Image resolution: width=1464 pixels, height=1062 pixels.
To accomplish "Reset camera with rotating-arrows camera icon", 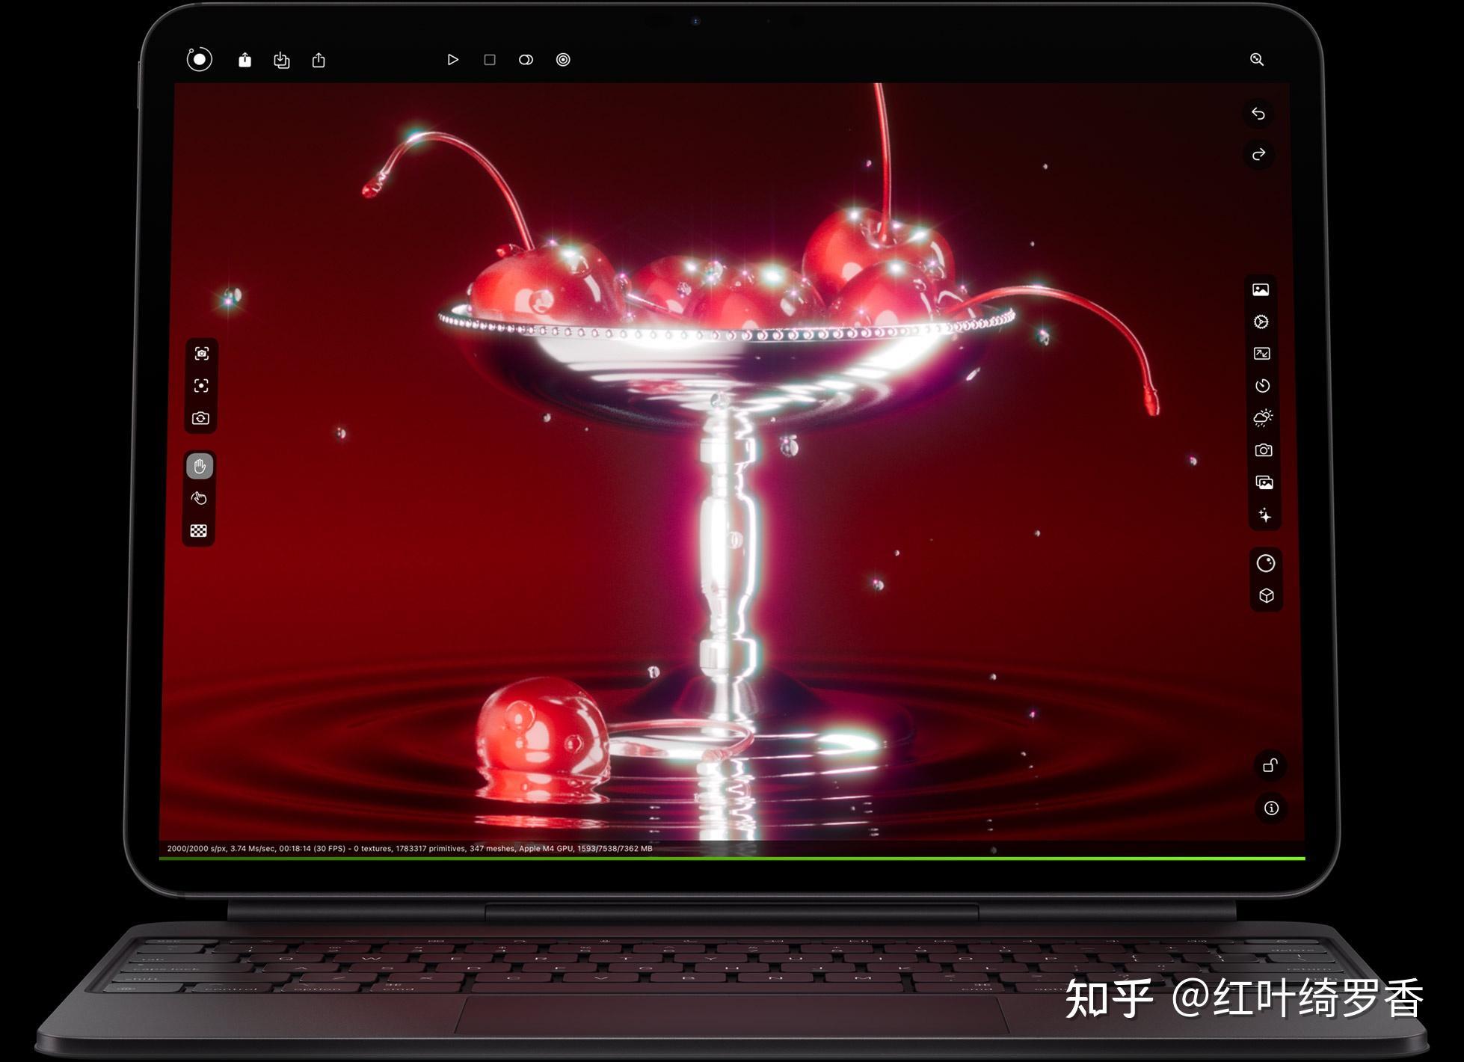I will coord(200,418).
